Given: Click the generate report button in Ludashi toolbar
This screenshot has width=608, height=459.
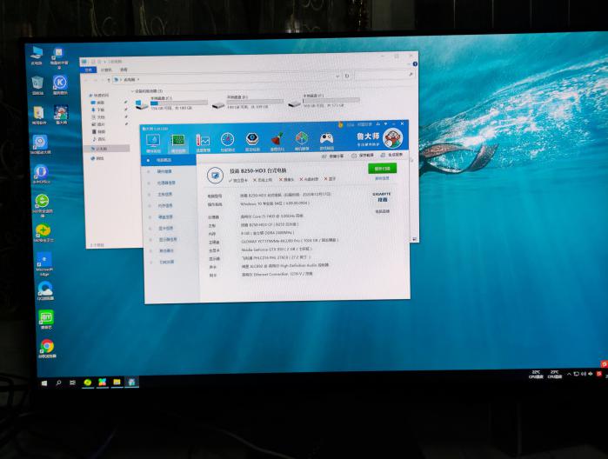Looking at the screenshot, I should [x=391, y=155].
